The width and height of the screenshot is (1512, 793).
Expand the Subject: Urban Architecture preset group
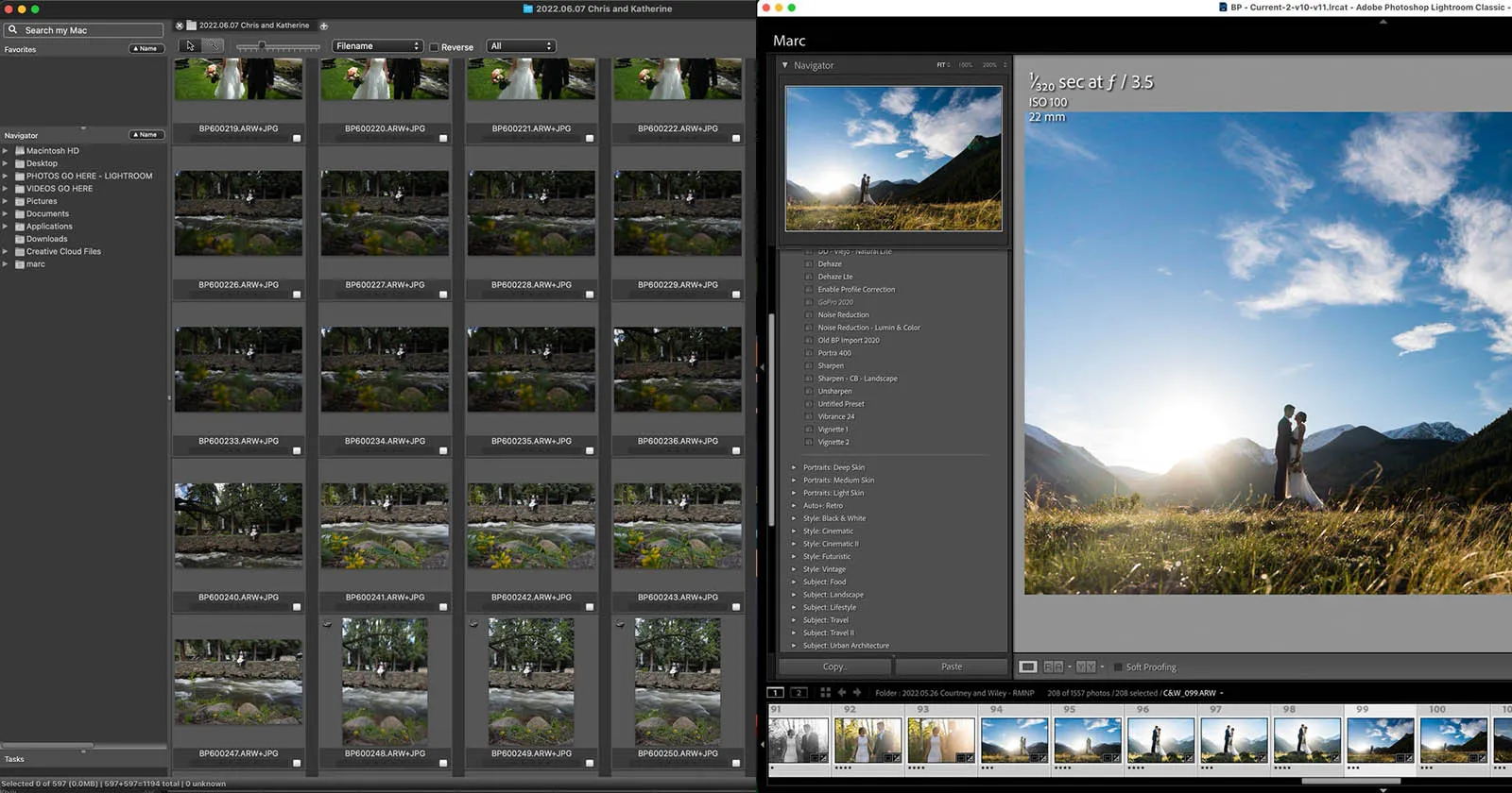point(794,646)
